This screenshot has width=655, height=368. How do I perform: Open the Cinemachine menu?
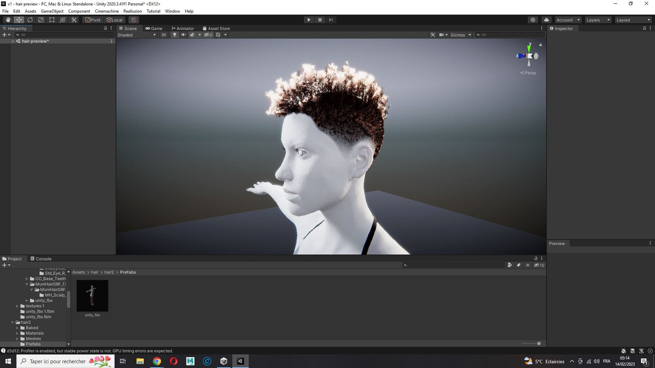(107, 11)
